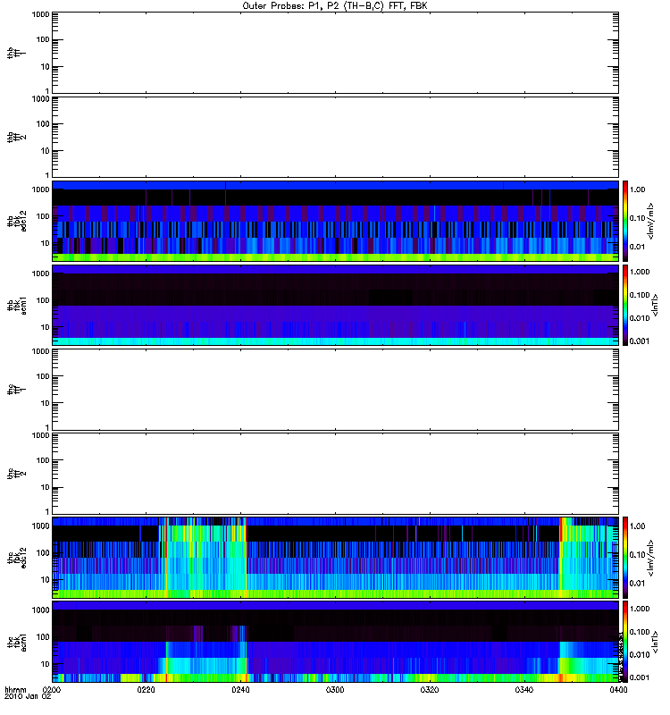Click the 1.000 value on thb scm1 color bar
670x715 pixels.
(640, 272)
